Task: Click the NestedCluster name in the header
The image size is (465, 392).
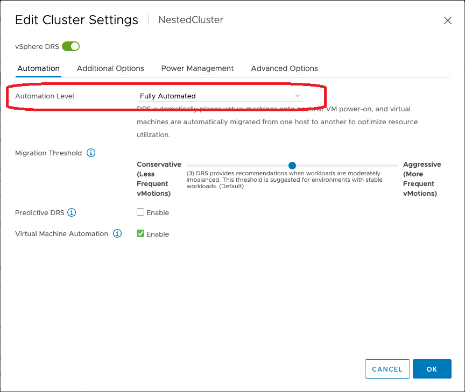Action: coord(191,20)
